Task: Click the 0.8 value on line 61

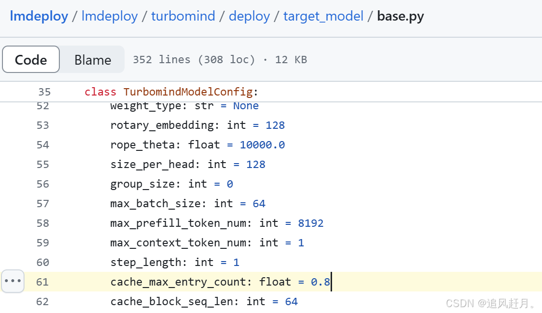Action: pos(320,282)
